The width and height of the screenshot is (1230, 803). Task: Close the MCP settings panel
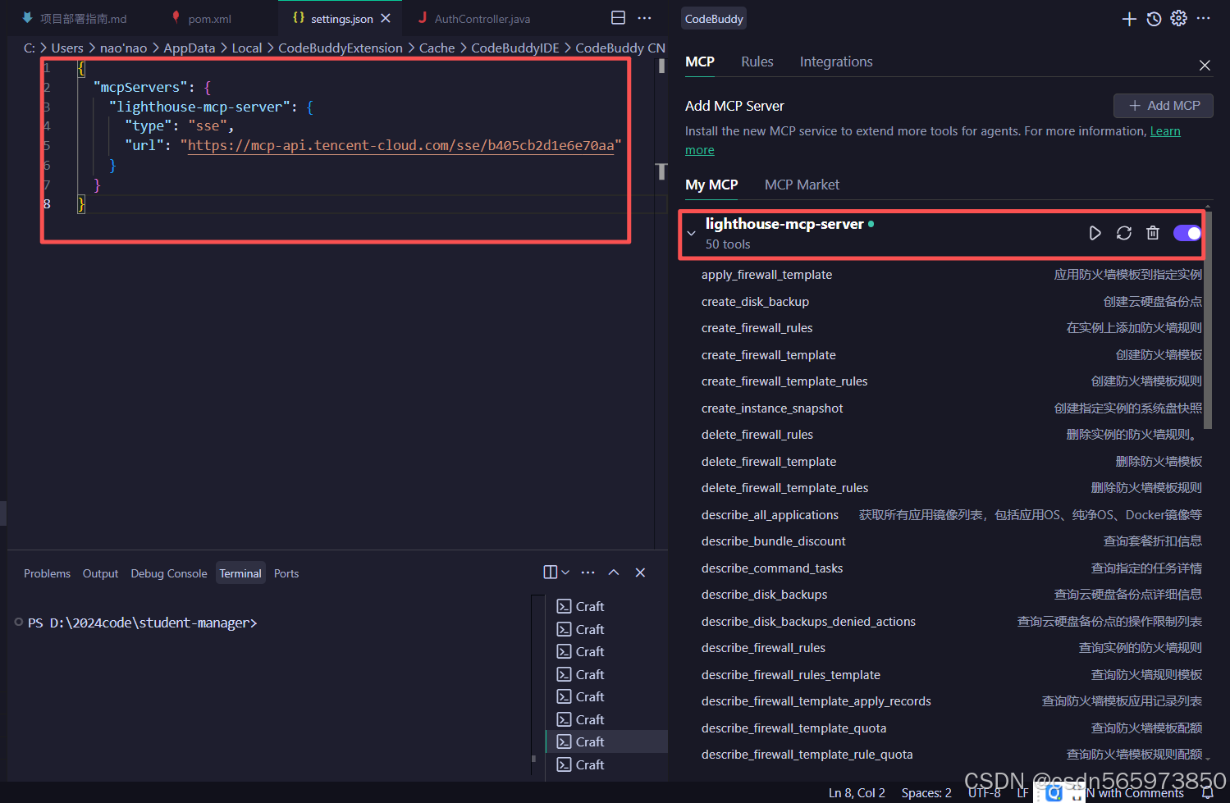click(x=1205, y=66)
